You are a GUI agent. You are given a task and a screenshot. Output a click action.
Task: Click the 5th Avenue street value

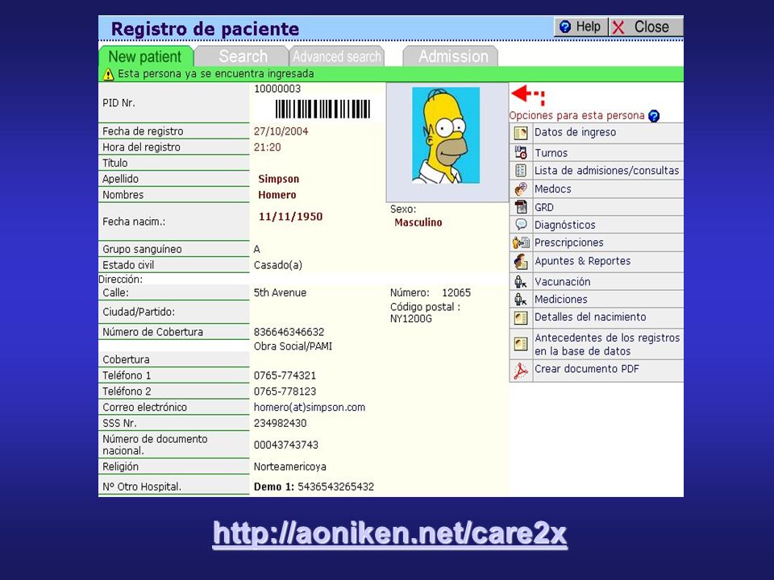pyautogui.click(x=280, y=292)
